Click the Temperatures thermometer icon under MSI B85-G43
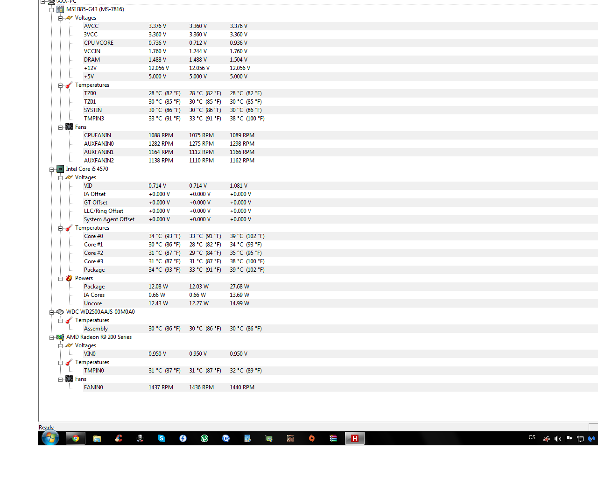This screenshot has height=478, width=598. point(69,85)
